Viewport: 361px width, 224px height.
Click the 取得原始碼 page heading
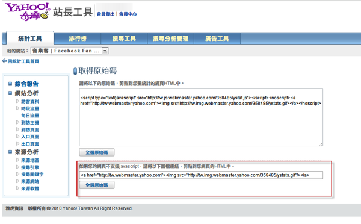click(97, 70)
